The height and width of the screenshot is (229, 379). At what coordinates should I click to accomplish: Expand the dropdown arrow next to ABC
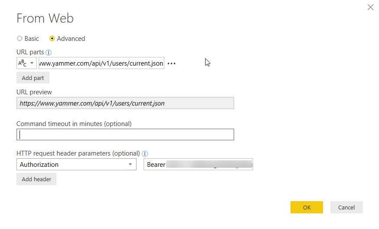click(32, 63)
